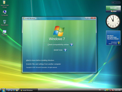Close the Install Windows dialog
The height and width of the screenshot is (92, 122).
tap(93, 18)
